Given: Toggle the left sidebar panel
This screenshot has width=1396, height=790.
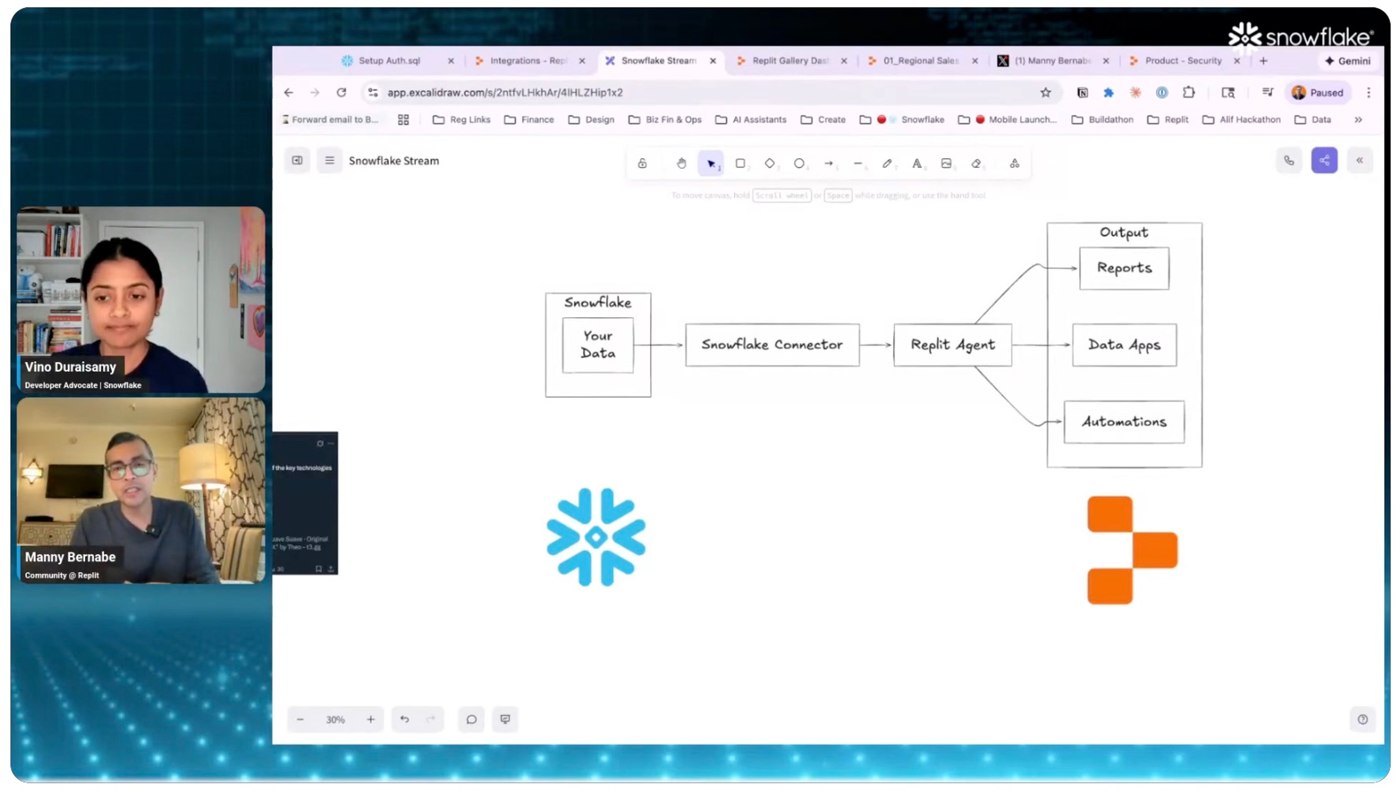Looking at the screenshot, I should coord(297,161).
